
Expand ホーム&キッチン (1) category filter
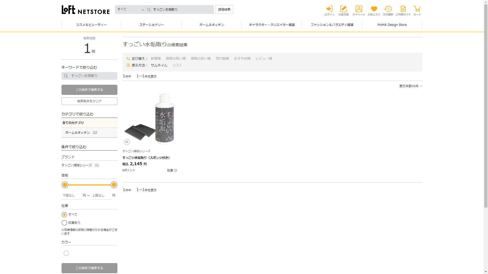coord(89,133)
